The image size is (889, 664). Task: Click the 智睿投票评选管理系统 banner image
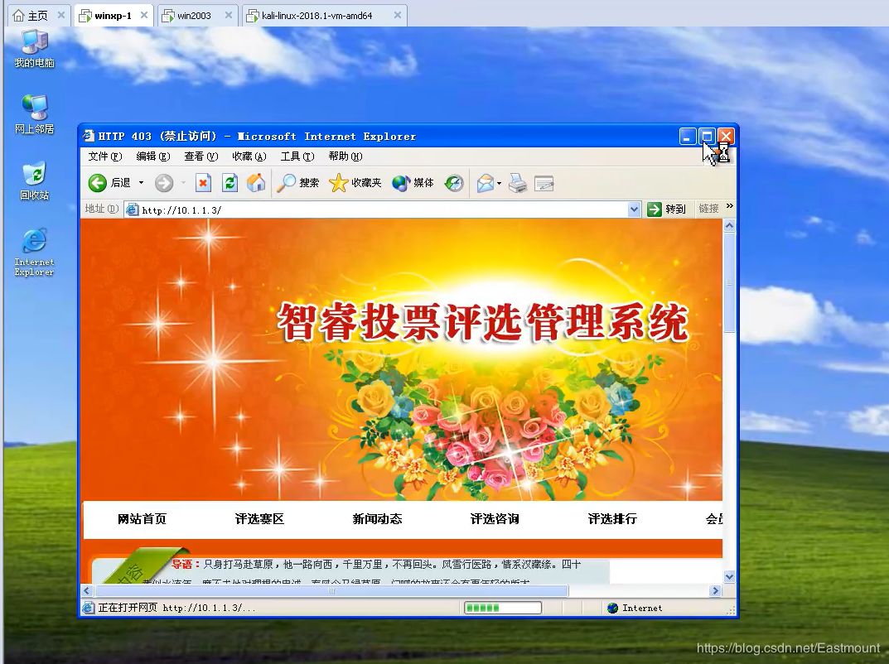click(401, 359)
